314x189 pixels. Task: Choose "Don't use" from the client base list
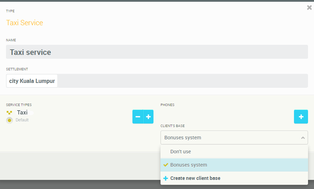pyautogui.click(x=181, y=152)
